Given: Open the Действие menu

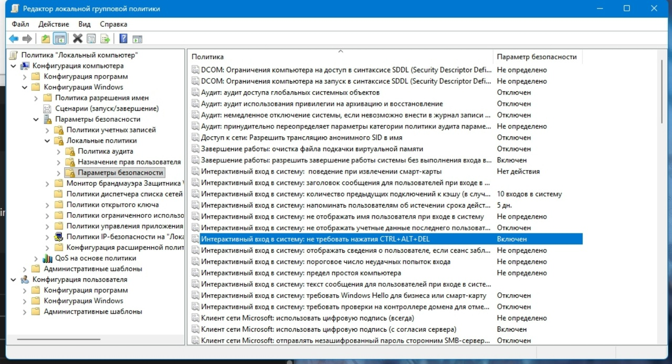Looking at the screenshot, I should point(54,24).
